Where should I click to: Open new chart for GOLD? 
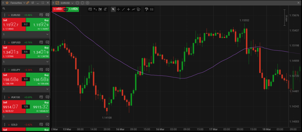coord(47,125)
